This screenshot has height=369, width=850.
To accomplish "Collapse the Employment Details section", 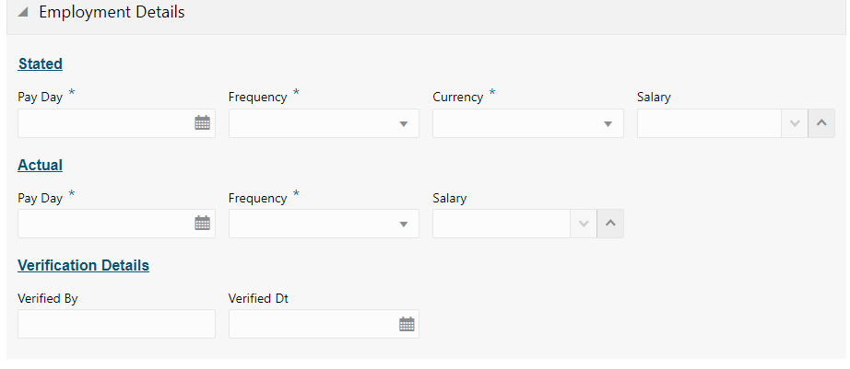I will [x=22, y=14].
